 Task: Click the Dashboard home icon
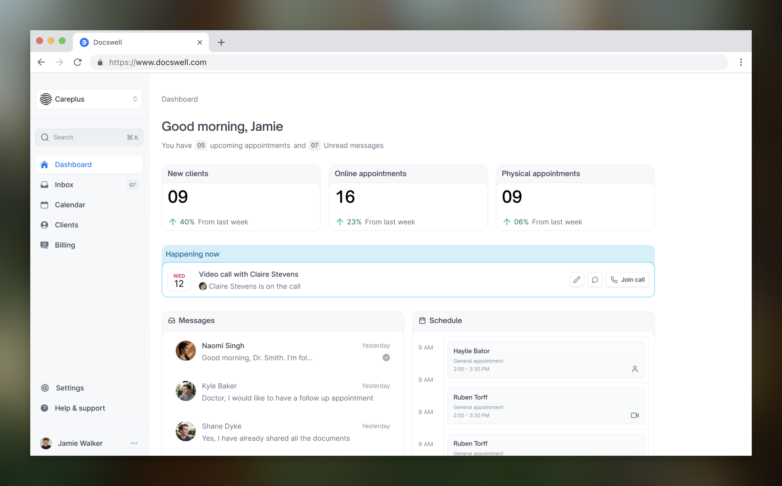tap(44, 165)
